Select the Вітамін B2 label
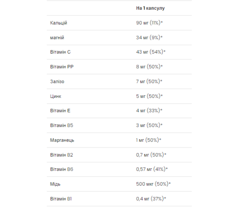The image size is (231, 208). tap(61, 155)
